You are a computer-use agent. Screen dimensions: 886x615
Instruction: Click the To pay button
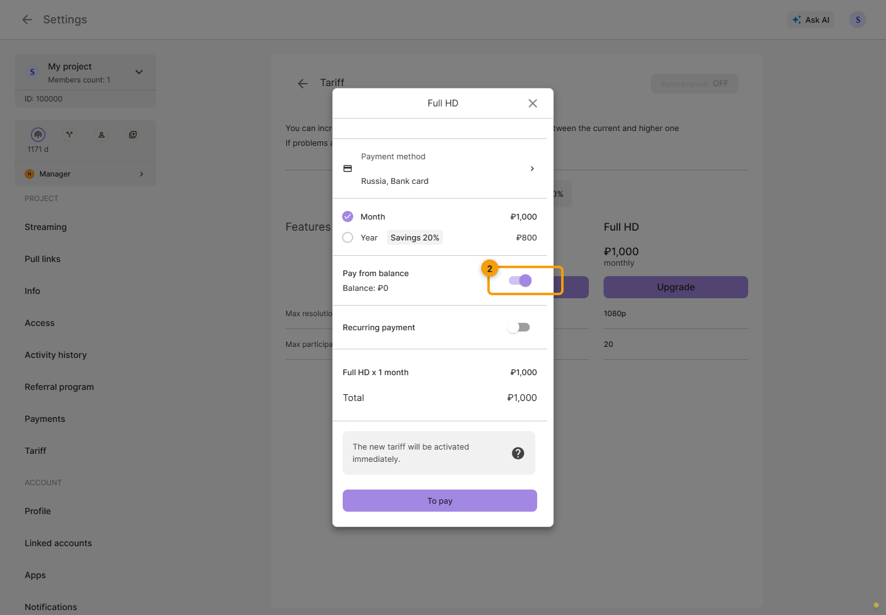click(440, 501)
